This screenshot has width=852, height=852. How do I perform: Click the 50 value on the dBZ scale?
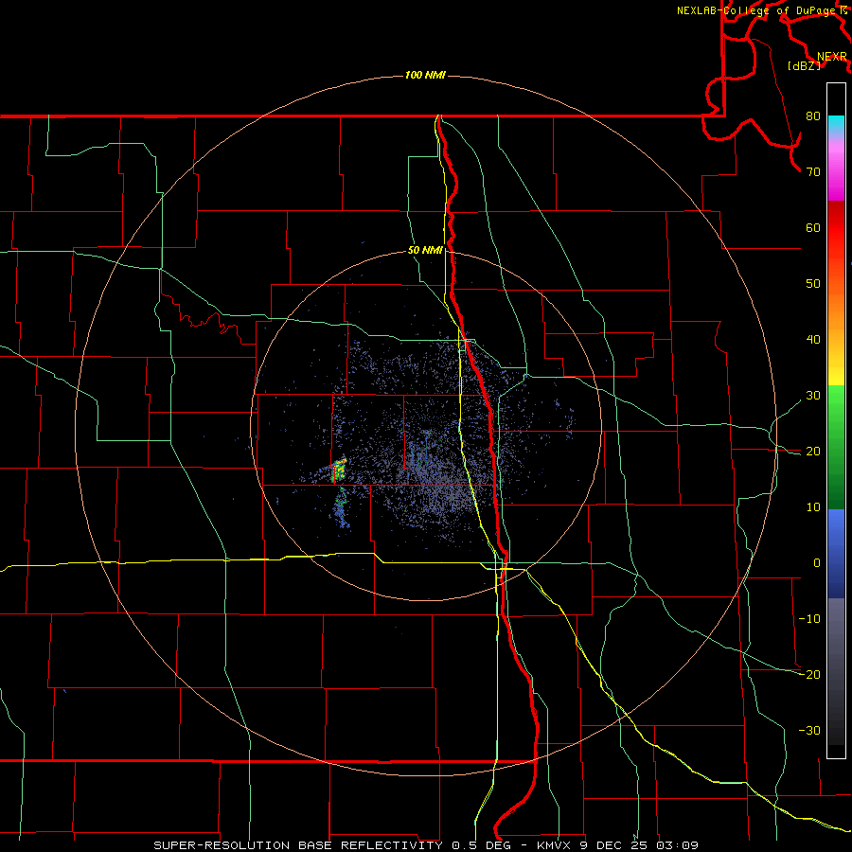point(813,284)
